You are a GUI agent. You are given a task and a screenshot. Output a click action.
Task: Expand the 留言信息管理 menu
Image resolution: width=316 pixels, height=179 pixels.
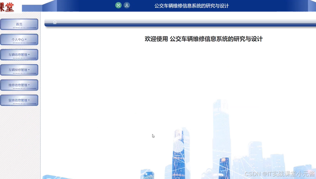click(19, 100)
